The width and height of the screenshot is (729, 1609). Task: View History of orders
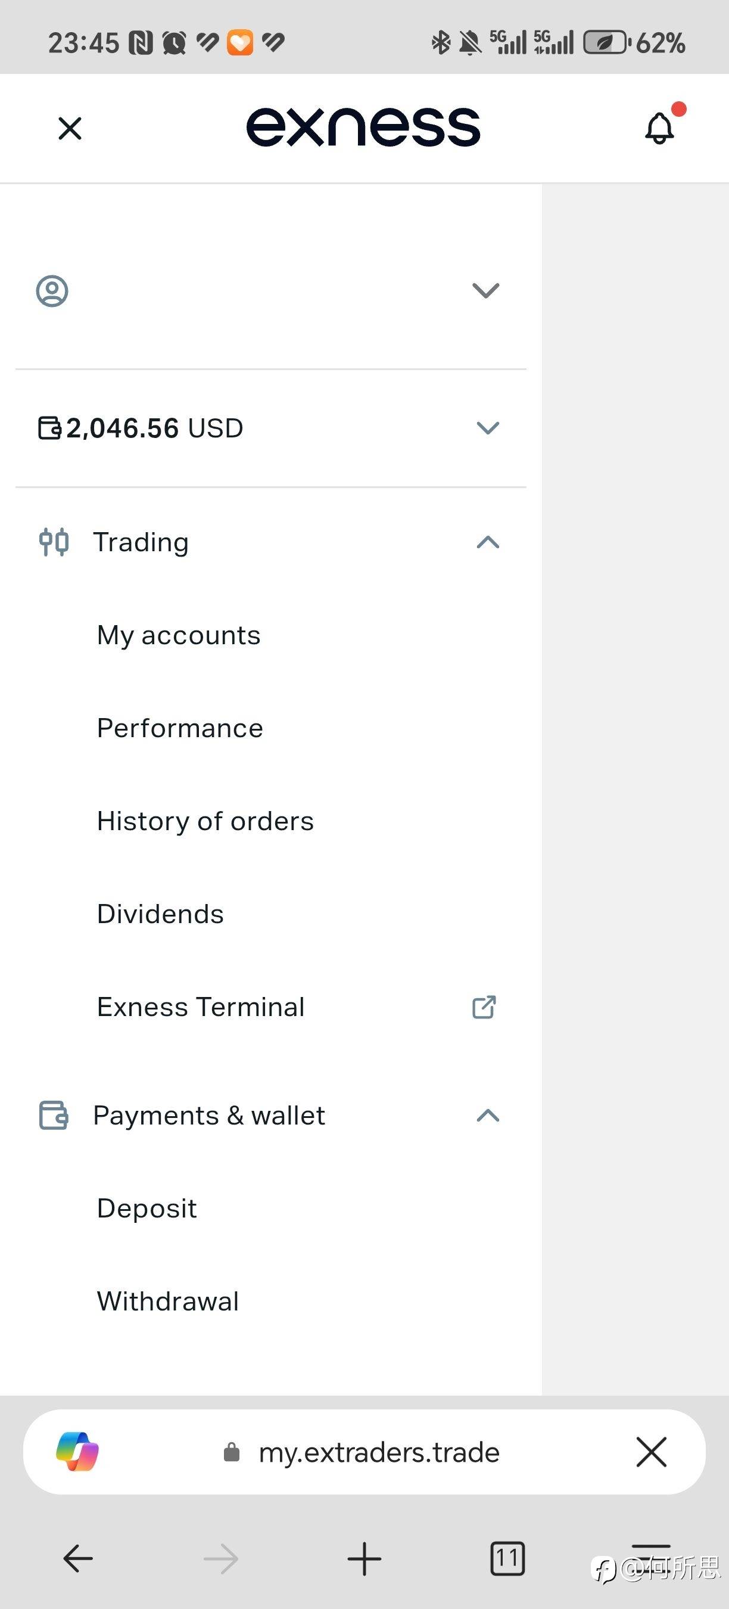[205, 821]
